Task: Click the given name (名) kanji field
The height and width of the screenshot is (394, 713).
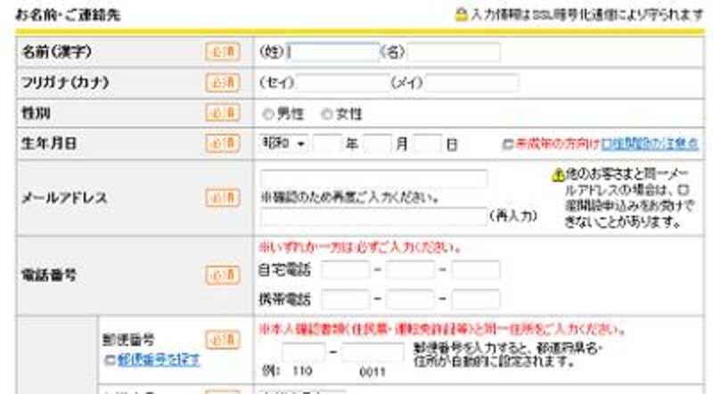Action: pyautogui.click(x=454, y=52)
